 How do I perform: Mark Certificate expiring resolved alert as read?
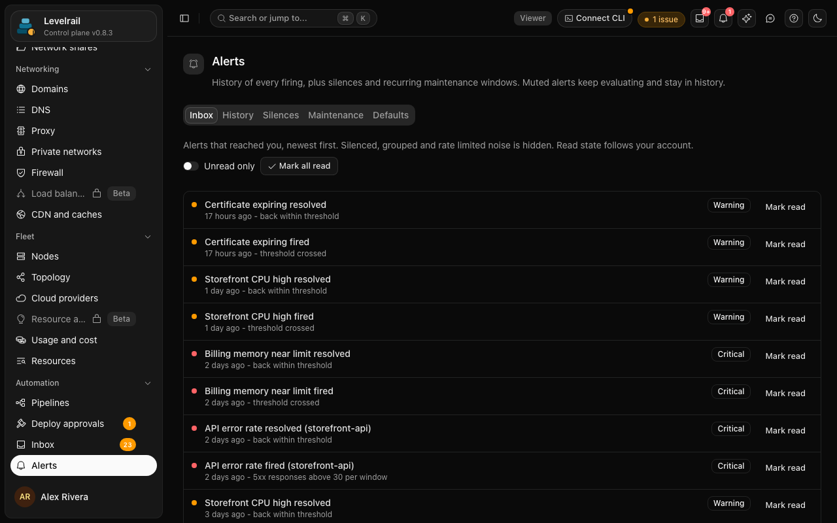point(785,207)
